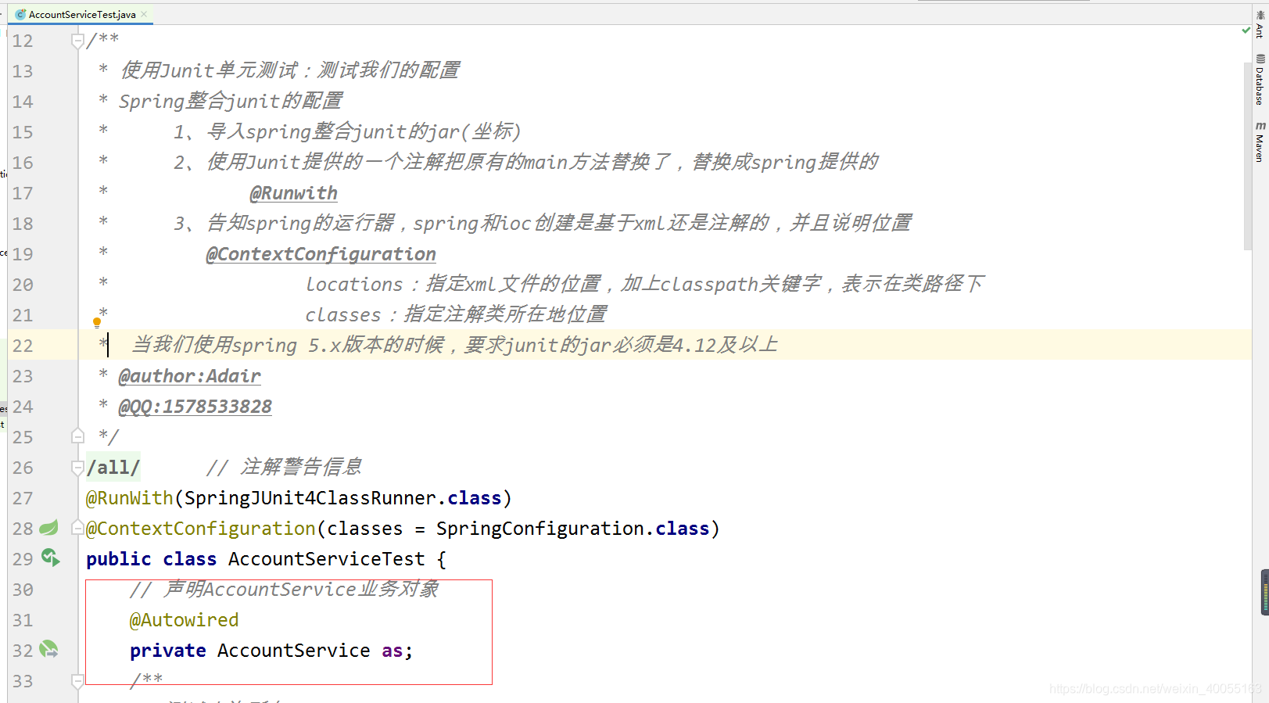
Task: Click the @QQ:1578533828 tag
Action: pos(195,407)
